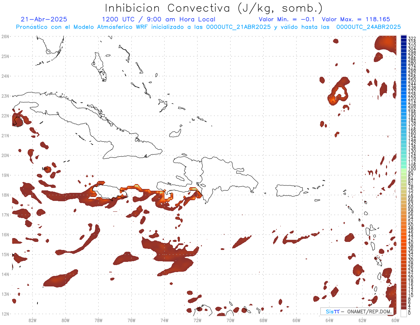Click the 62W longitude label
The width and height of the screenshot is (420, 325).
[362, 320]
